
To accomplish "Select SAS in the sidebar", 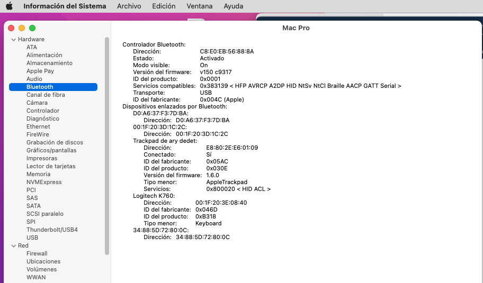I will [x=32, y=198].
